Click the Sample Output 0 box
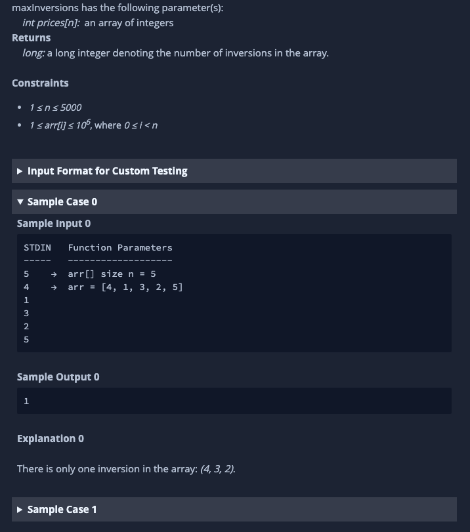Screen dimensions: 470x532 pyautogui.click(x=234, y=401)
